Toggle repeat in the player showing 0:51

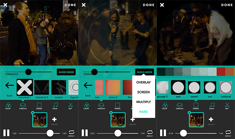coord(150,132)
